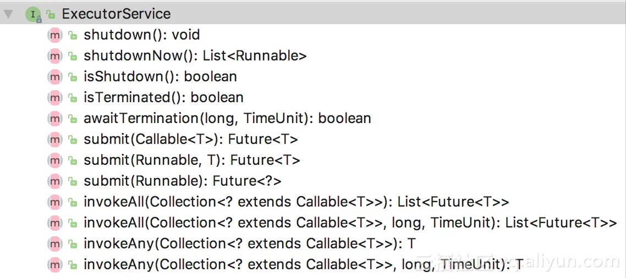626x278 pixels.
Task: Click the green lock icon beside ExecutorService
Action: (51, 14)
